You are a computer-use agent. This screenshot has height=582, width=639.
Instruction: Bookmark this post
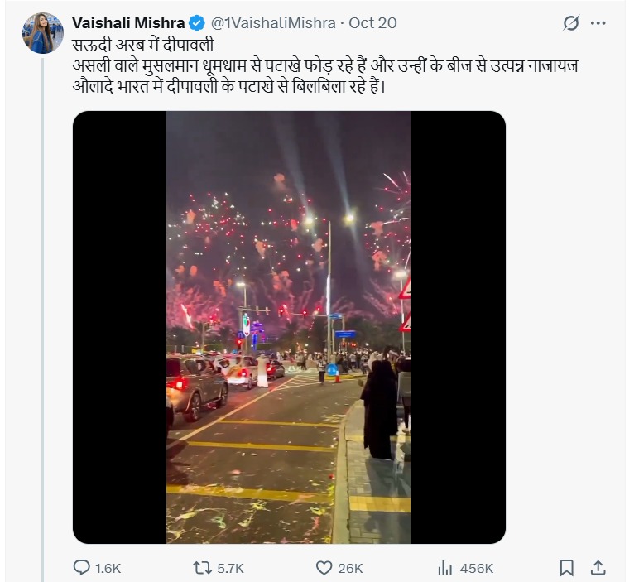click(x=567, y=568)
